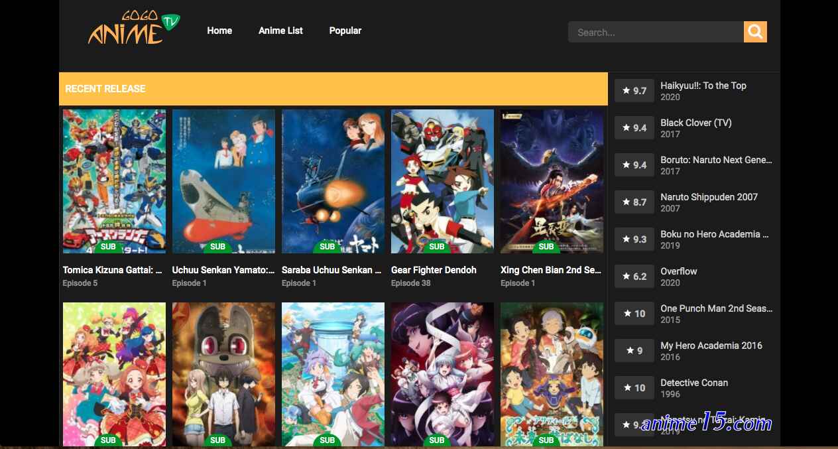Open the Gear Fighter Dendoh poster thumbnail
The width and height of the screenshot is (838, 449).
(442, 181)
